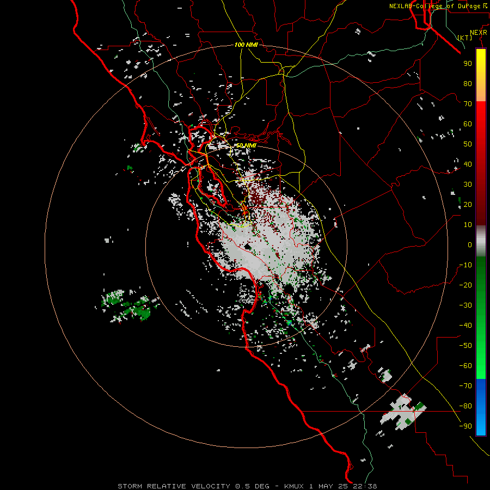
Task: Click the 50 value on velocity scale
Action: point(468,144)
